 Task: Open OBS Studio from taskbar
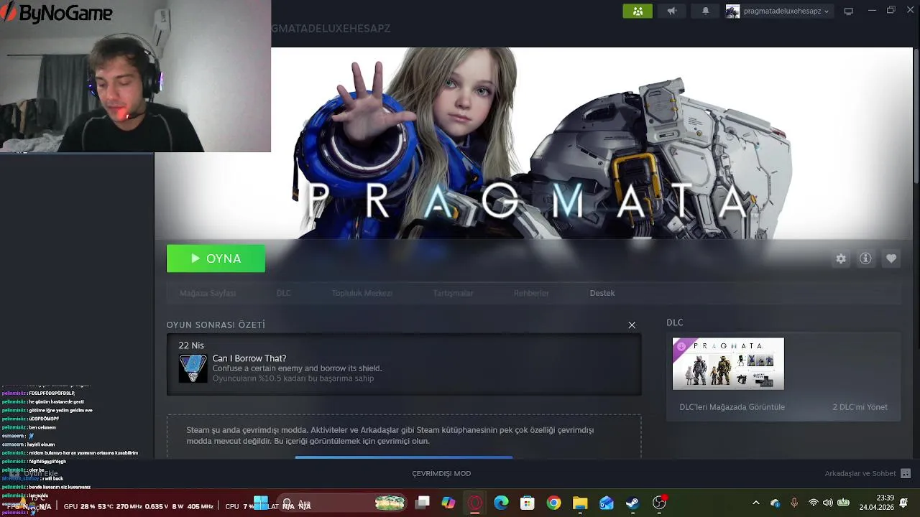659,503
